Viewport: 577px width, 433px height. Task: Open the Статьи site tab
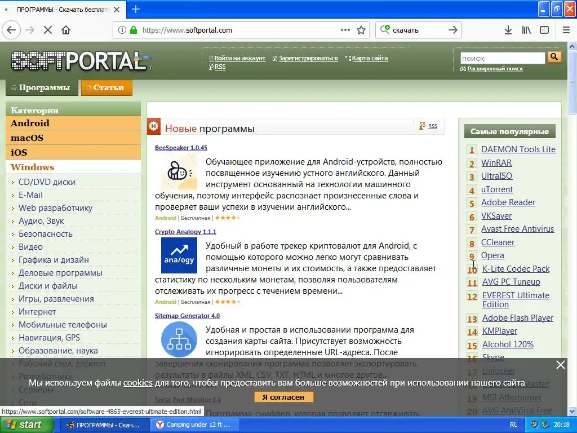coord(106,87)
